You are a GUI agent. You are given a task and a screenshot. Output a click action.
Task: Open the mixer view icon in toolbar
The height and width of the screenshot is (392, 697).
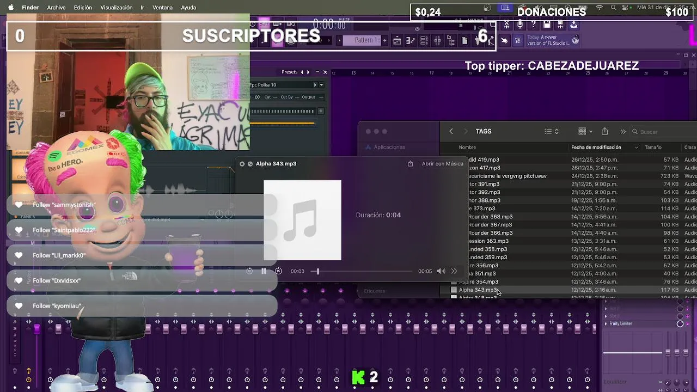[x=437, y=41]
